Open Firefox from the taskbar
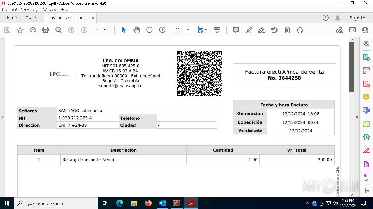 point(148,203)
